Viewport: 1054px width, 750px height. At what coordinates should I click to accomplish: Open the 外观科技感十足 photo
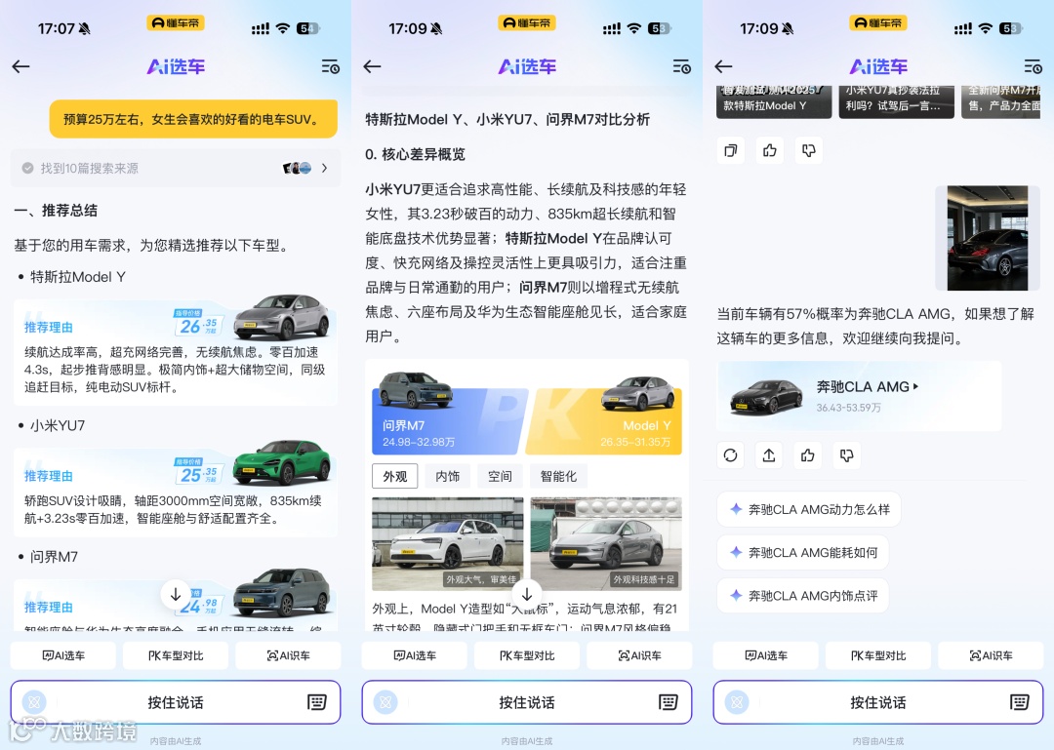[x=606, y=543]
